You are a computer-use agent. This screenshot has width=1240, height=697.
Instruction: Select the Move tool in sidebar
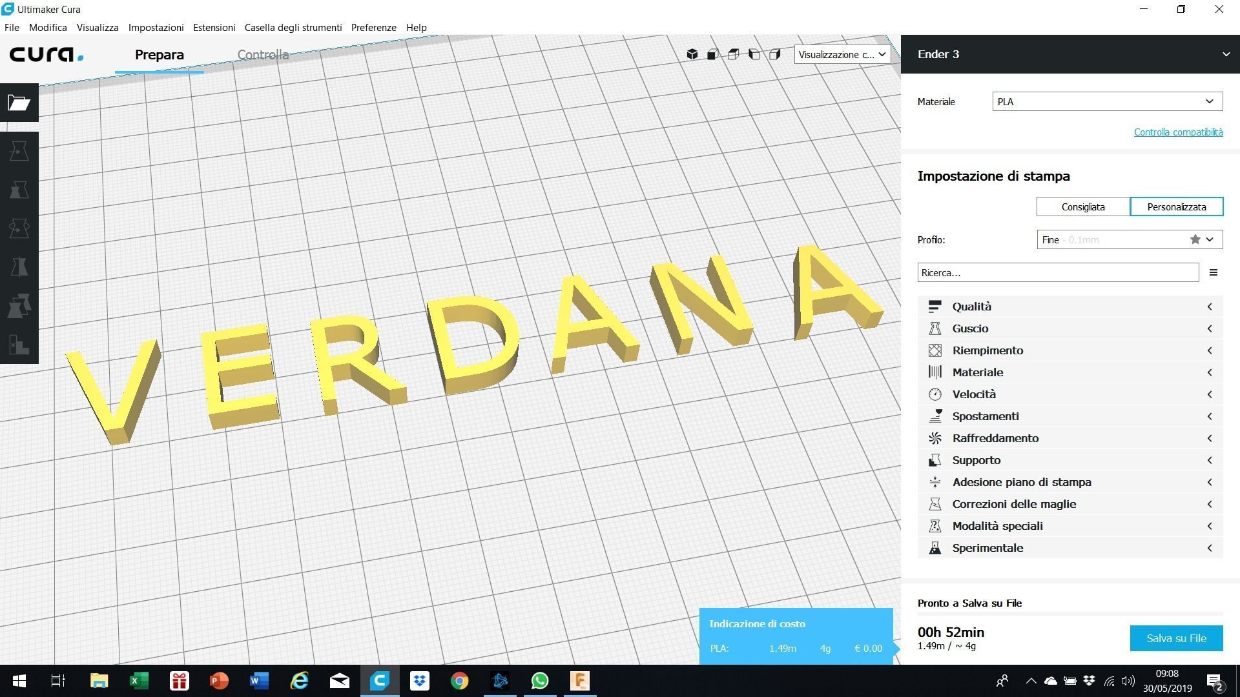pos(19,151)
